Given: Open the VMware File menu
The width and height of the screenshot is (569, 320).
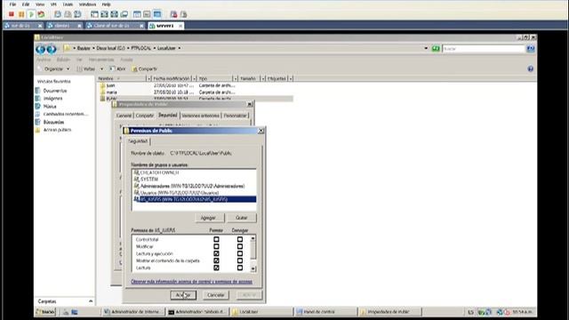Looking at the screenshot, I should (x=12, y=4).
